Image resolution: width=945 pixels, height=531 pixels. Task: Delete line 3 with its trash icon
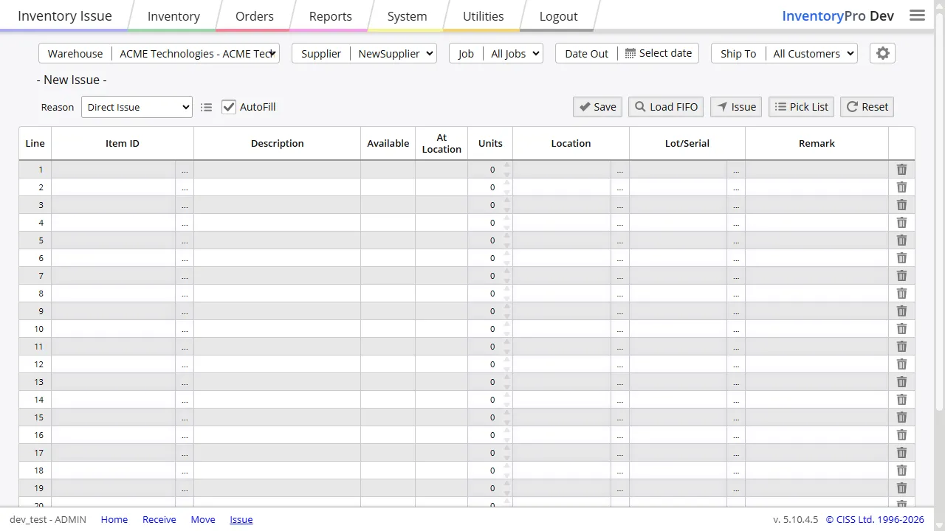pyautogui.click(x=901, y=205)
